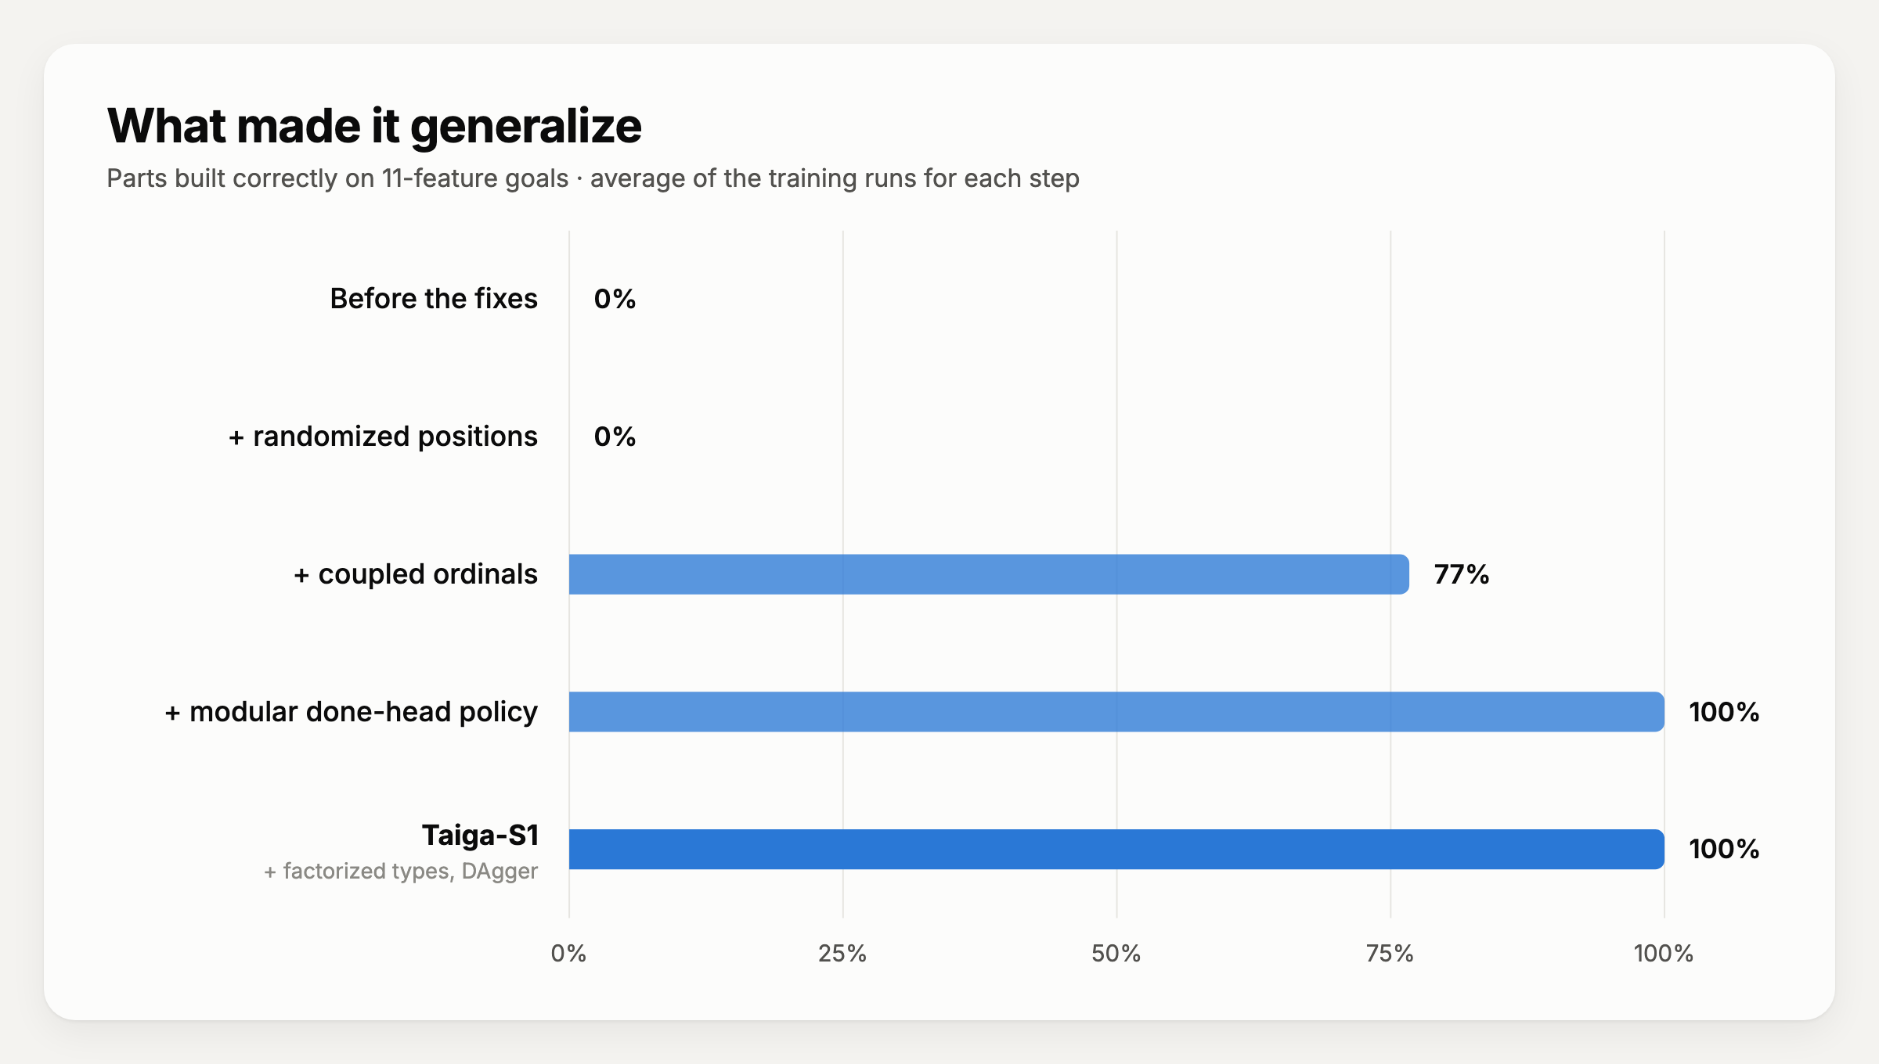Viewport: 1879px width, 1064px height.
Task: Click the 100% value beside Taiga-S1 bar
Action: pyautogui.click(x=1724, y=849)
